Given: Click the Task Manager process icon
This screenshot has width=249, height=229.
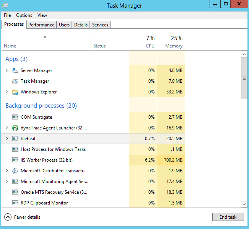Looking at the screenshot, I should coord(15,81).
